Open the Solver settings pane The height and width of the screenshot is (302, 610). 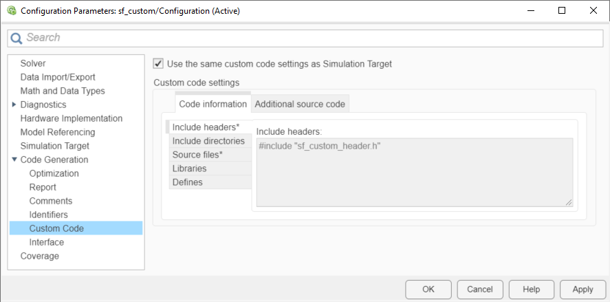33,63
